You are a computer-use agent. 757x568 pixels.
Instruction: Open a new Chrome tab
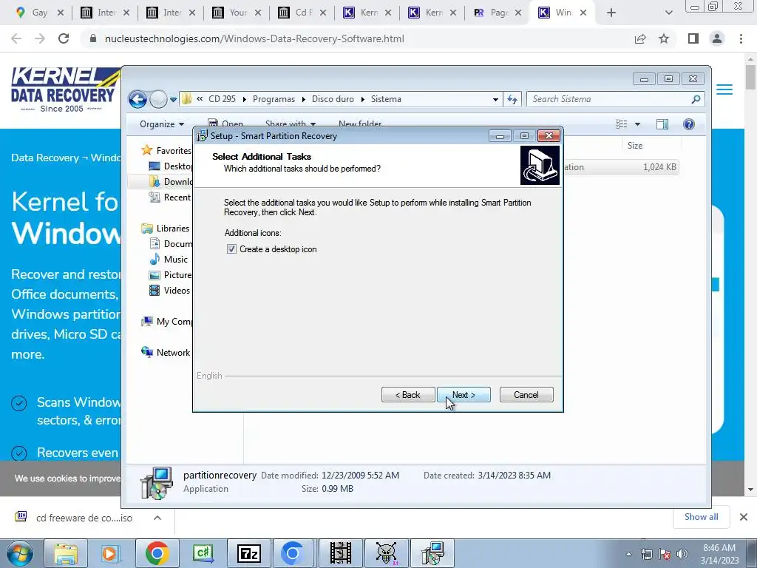(611, 13)
